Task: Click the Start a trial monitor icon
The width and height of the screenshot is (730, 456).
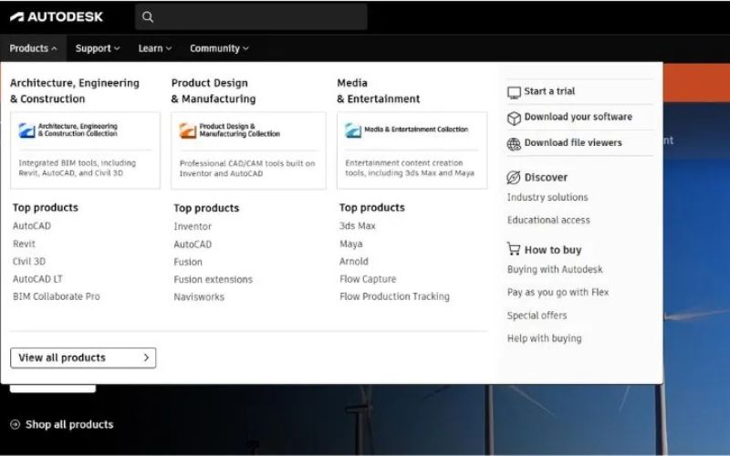Action: (514, 93)
